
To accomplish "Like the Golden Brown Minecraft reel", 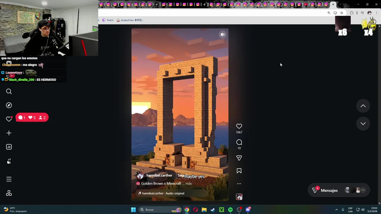I will pyautogui.click(x=239, y=126).
